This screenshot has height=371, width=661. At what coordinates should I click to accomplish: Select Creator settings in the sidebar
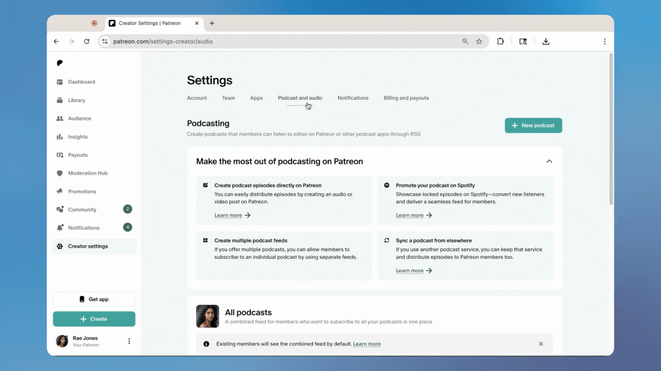click(x=94, y=246)
